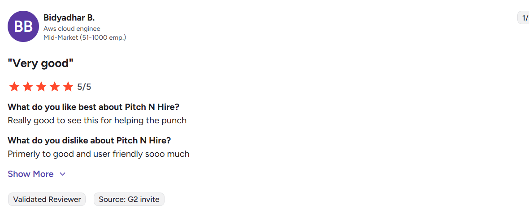The width and height of the screenshot is (529, 218).
Task: Expand review with Show More chevron
Action: pyautogui.click(x=63, y=174)
